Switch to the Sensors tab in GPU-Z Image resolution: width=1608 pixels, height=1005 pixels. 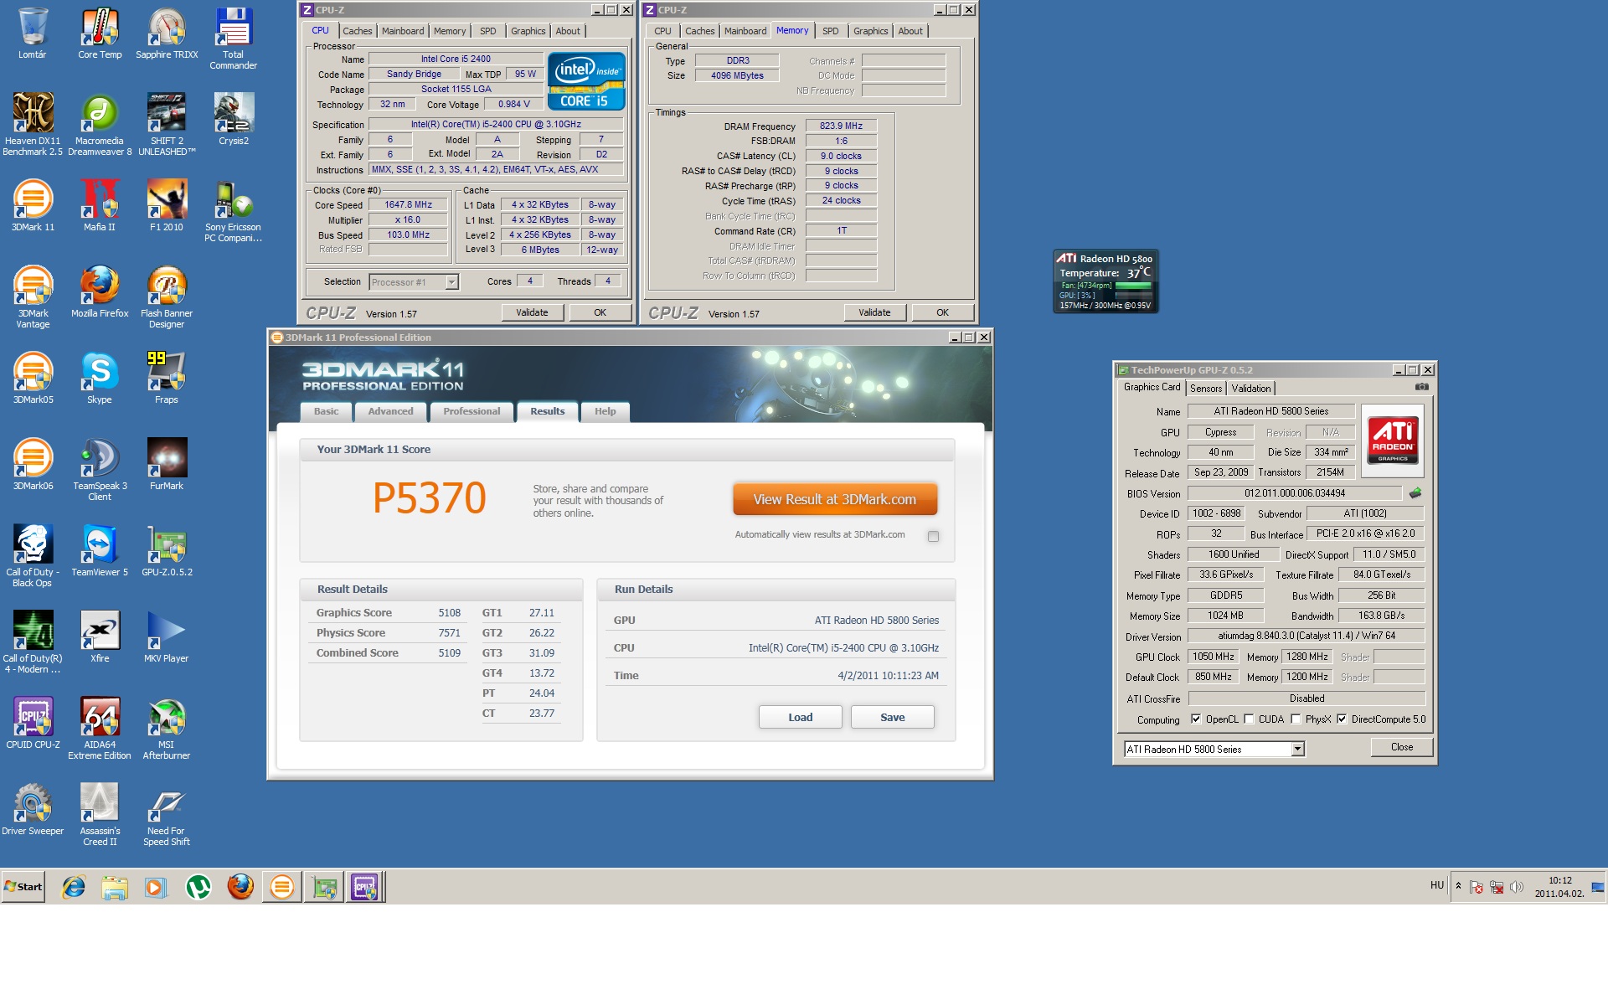click(1206, 389)
